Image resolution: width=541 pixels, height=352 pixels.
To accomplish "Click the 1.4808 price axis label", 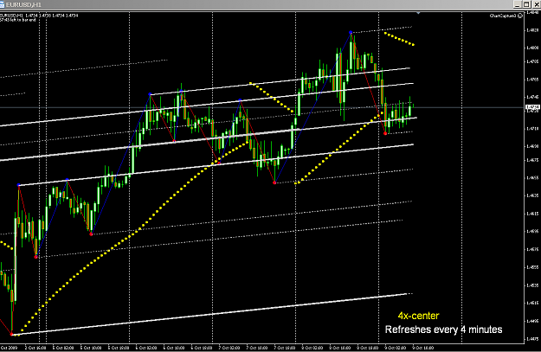I will pos(532,48).
